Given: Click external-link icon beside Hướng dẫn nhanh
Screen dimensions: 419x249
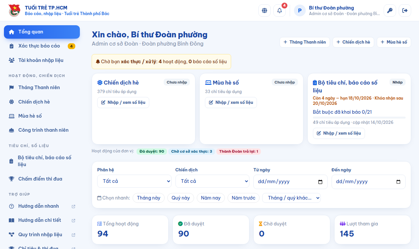Looking at the screenshot, I should coord(73,206).
